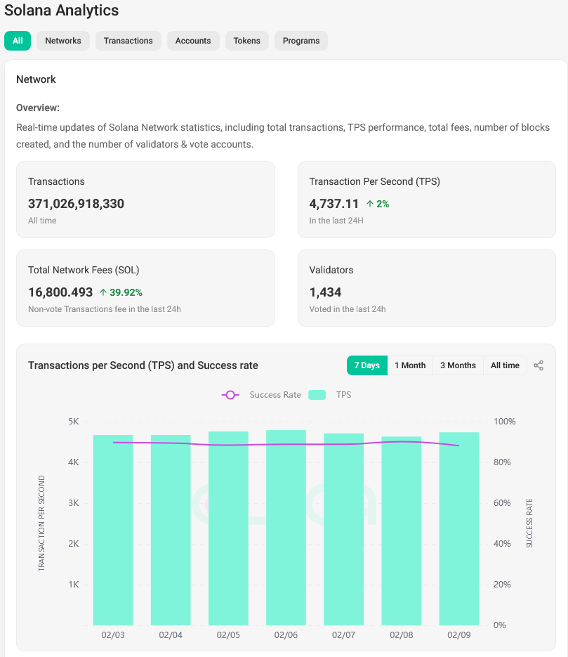Switch chart to 1 Month range

coord(410,365)
